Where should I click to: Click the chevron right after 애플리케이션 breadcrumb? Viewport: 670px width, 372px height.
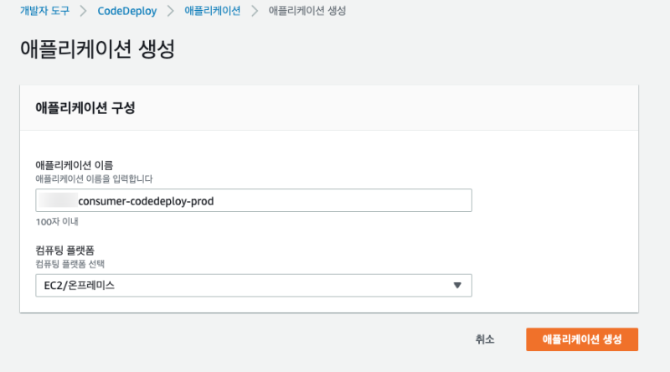255,11
